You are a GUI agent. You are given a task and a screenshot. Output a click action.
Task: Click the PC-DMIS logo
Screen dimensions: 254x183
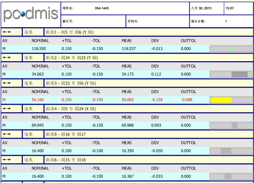[x=31, y=14]
